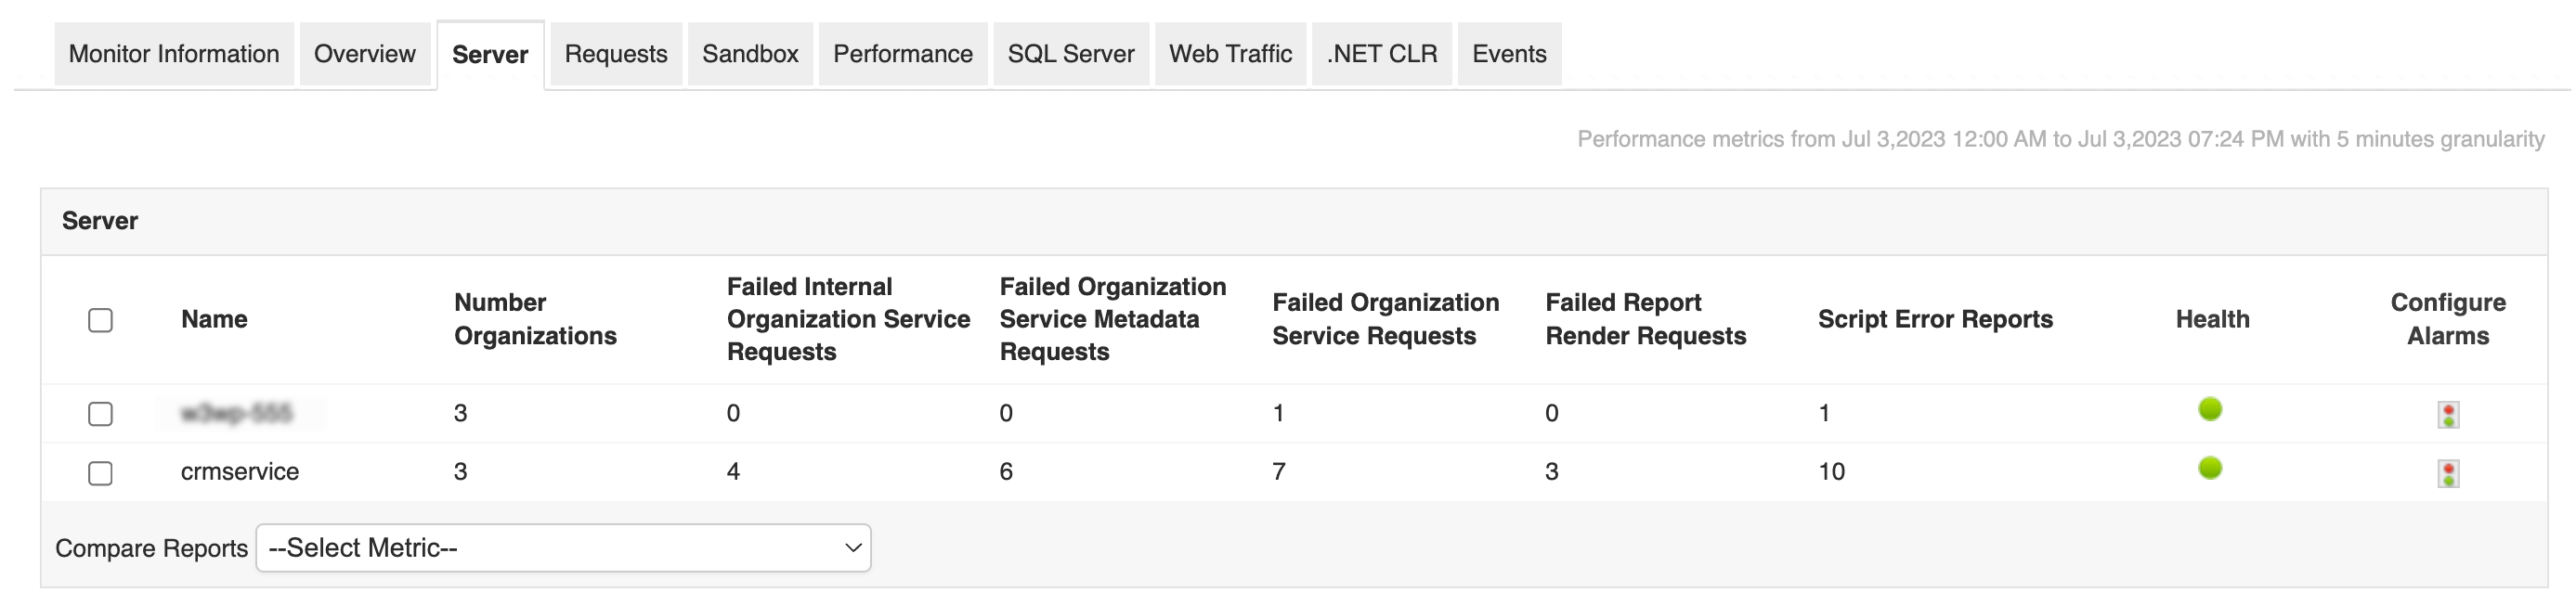Click the crmservice server name
The height and width of the screenshot is (605, 2576).
pos(240,472)
